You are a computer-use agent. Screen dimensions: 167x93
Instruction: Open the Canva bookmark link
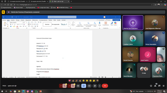point(53,7)
